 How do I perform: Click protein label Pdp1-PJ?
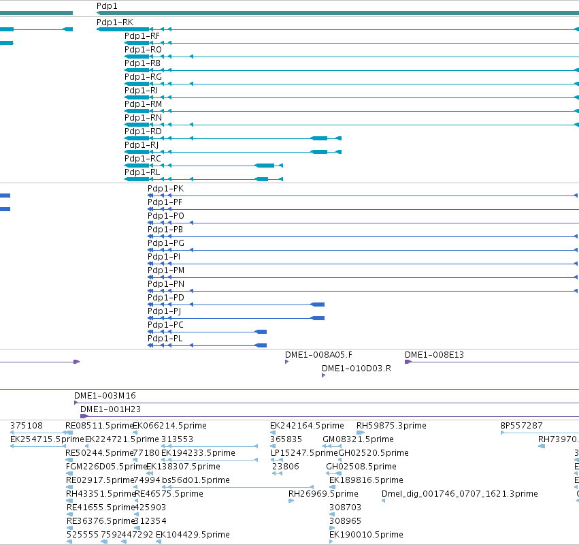(165, 311)
